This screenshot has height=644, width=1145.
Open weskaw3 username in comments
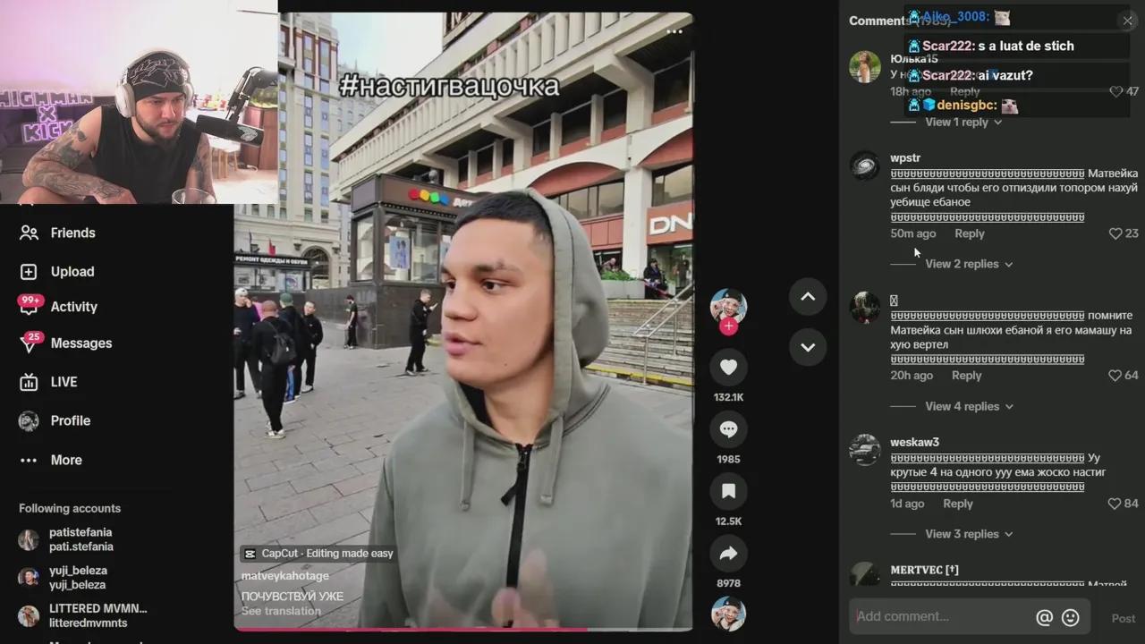pyautogui.click(x=914, y=442)
